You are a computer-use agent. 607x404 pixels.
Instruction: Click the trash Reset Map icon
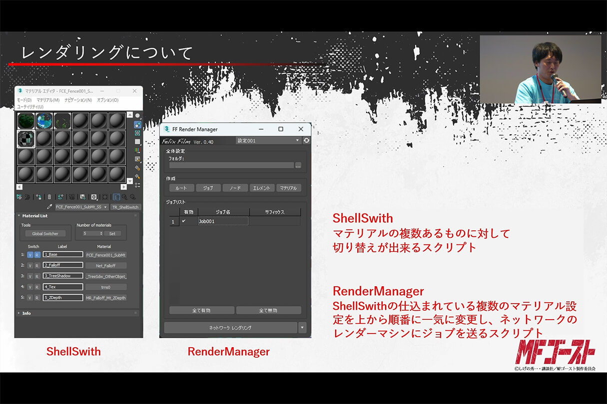pyautogui.click(x=49, y=197)
